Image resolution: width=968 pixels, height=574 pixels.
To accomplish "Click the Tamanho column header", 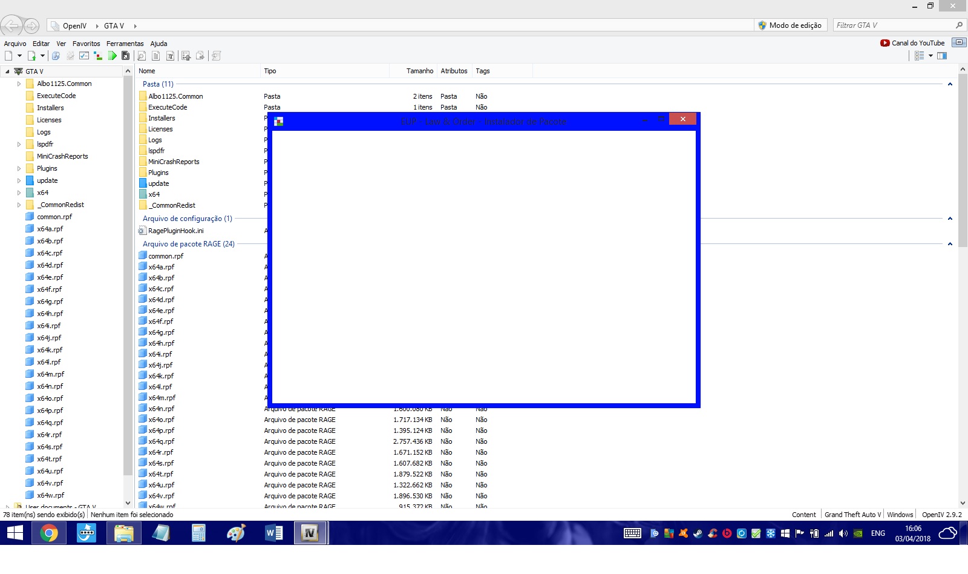I will (419, 71).
